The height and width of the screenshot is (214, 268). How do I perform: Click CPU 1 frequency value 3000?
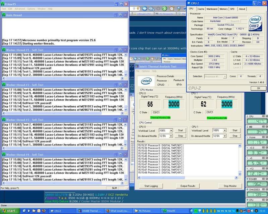tap(227, 104)
